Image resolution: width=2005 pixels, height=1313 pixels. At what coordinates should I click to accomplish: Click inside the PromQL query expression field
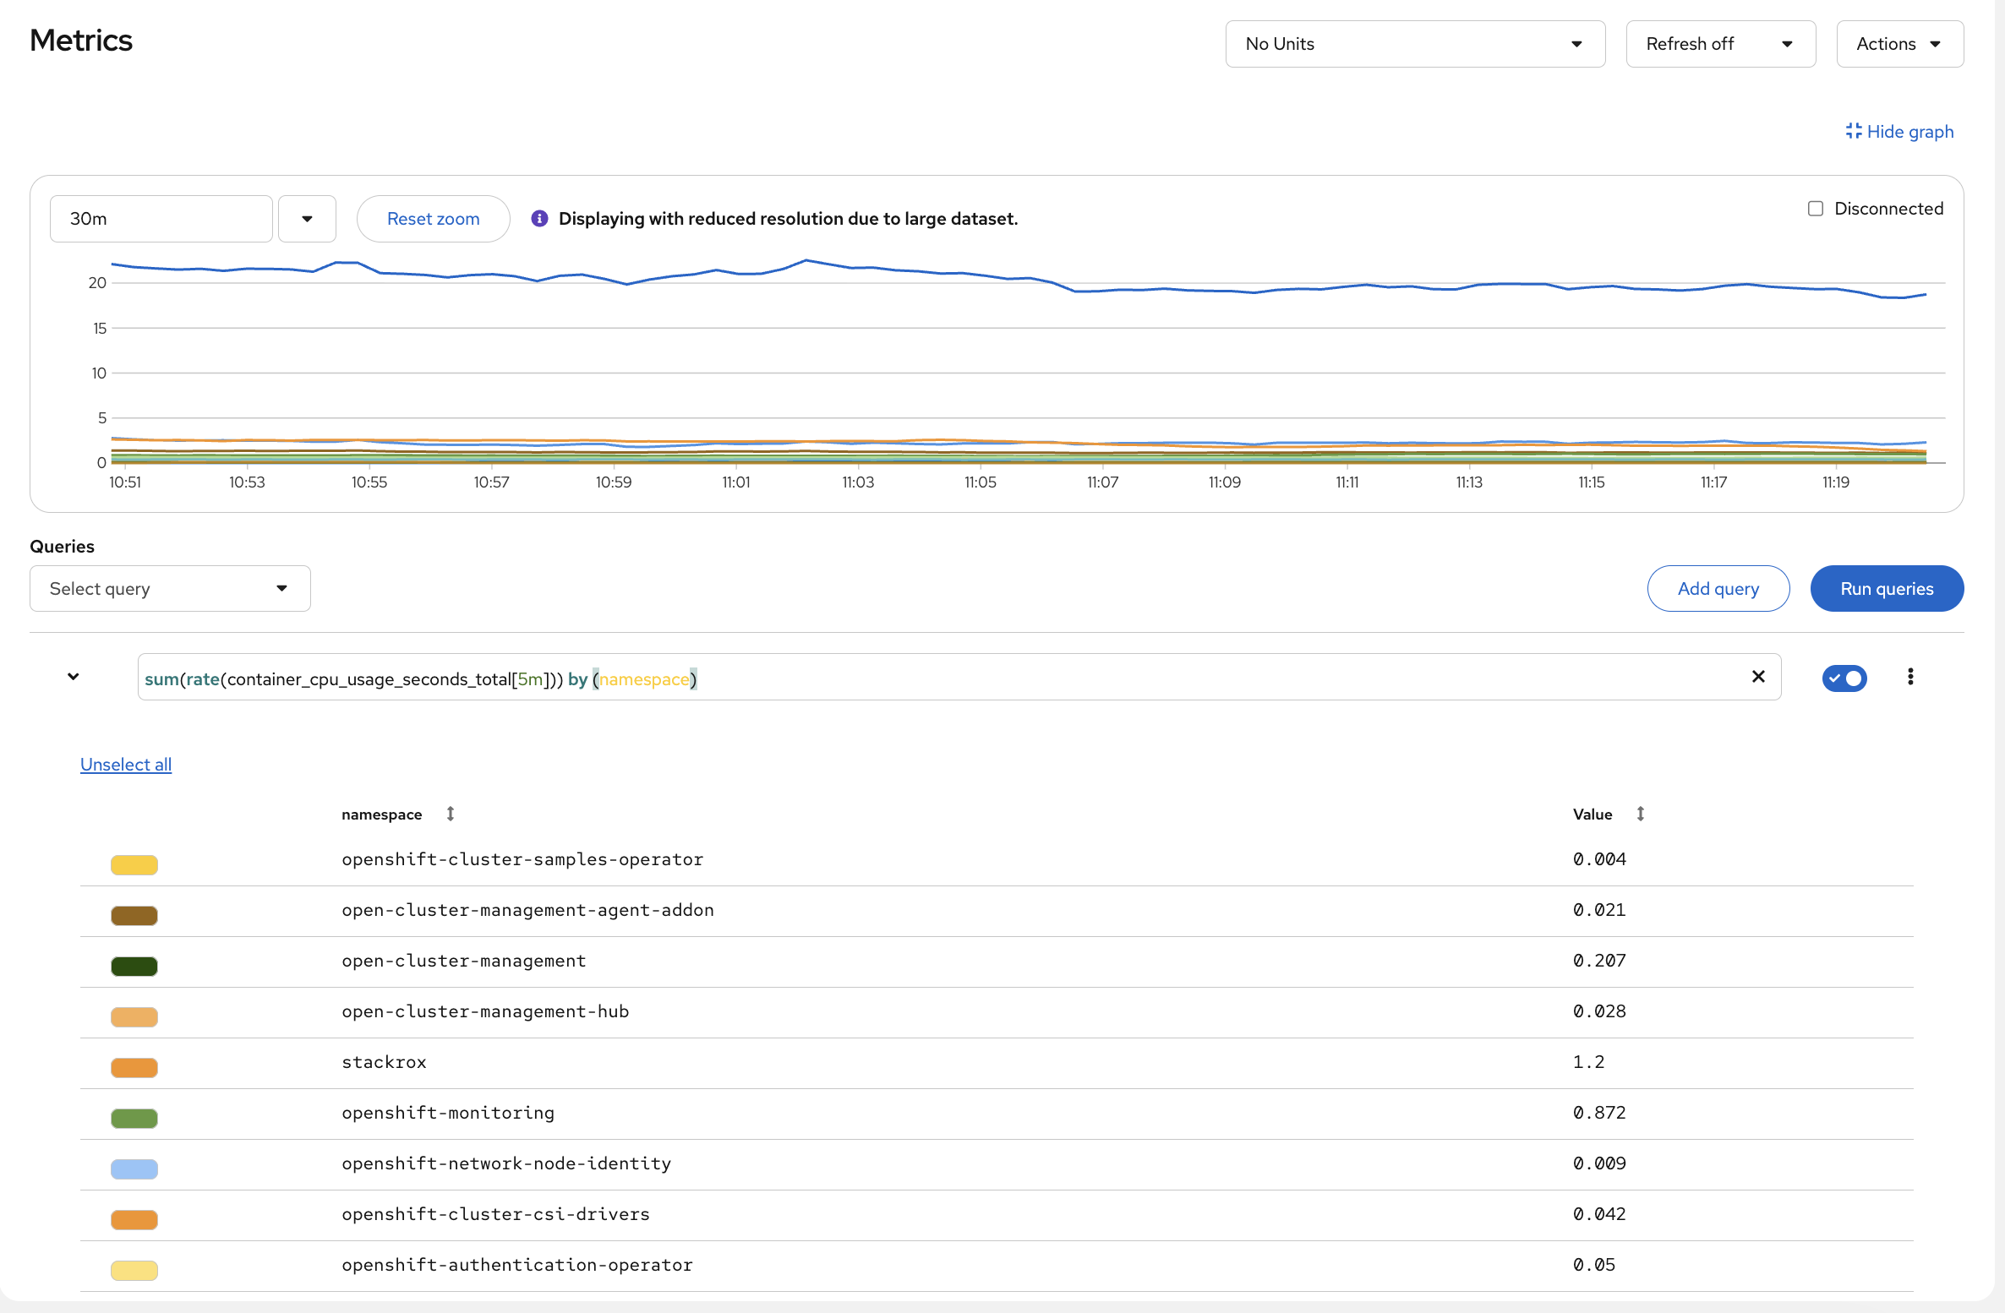tap(930, 677)
